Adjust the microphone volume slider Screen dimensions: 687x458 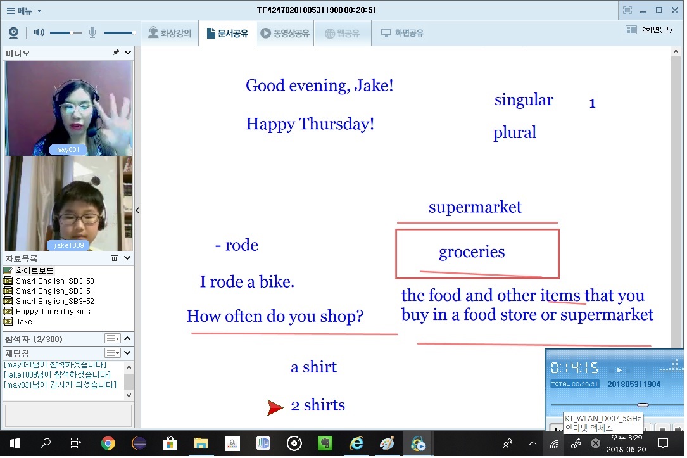[x=120, y=33]
